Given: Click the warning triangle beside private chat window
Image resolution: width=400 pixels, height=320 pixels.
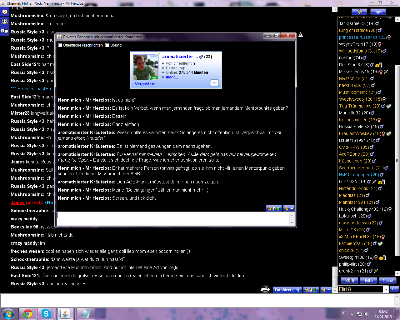Looking at the screenshot, I should 301,35.
